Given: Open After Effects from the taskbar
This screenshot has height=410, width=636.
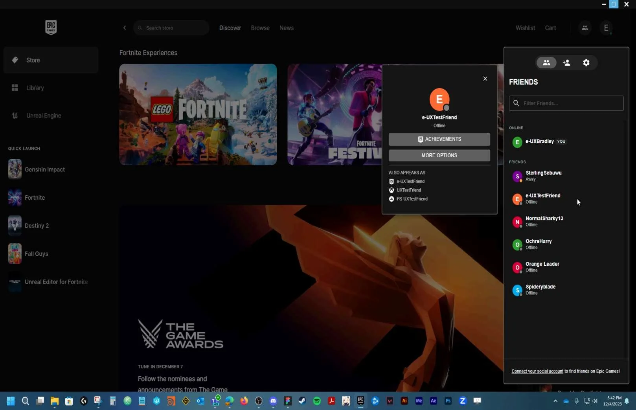Looking at the screenshot, I should (x=433, y=401).
